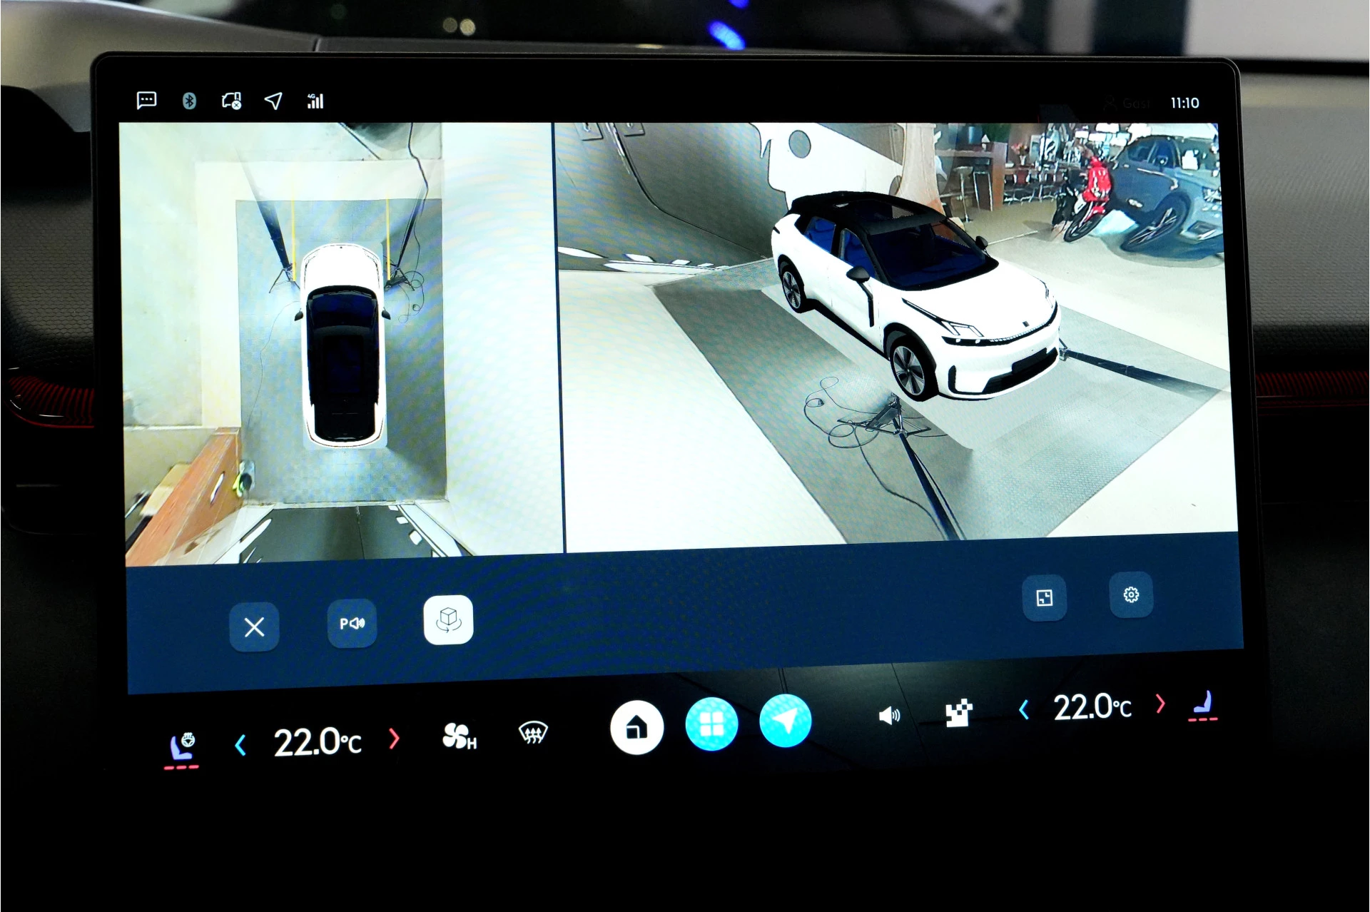
Task: Toggle the 3D rotating view mode
Action: pyautogui.click(x=448, y=619)
